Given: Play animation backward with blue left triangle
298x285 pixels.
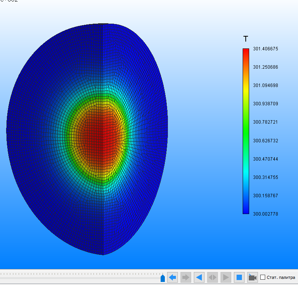Looking at the screenshot, I should (x=199, y=277).
